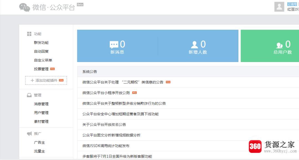The image size is (299, 160).
Task: Open the 总用户数 green tile
Action: pos(270,46)
